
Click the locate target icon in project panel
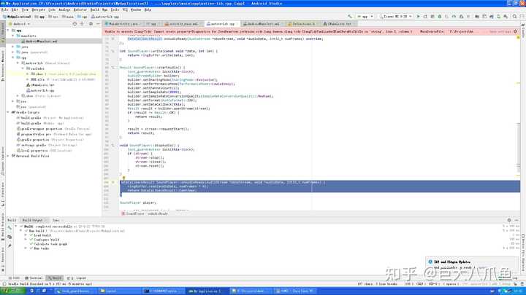click(75, 24)
